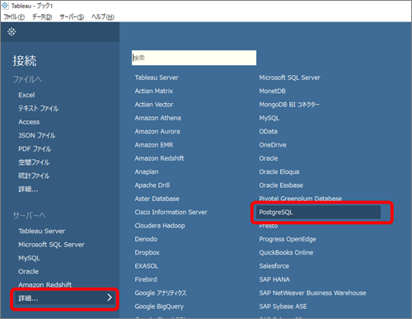The width and height of the screenshot is (412, 319).
Task: Select SAP NetWeaver Business Warehouse connector
Action: [x=312, y=293]
